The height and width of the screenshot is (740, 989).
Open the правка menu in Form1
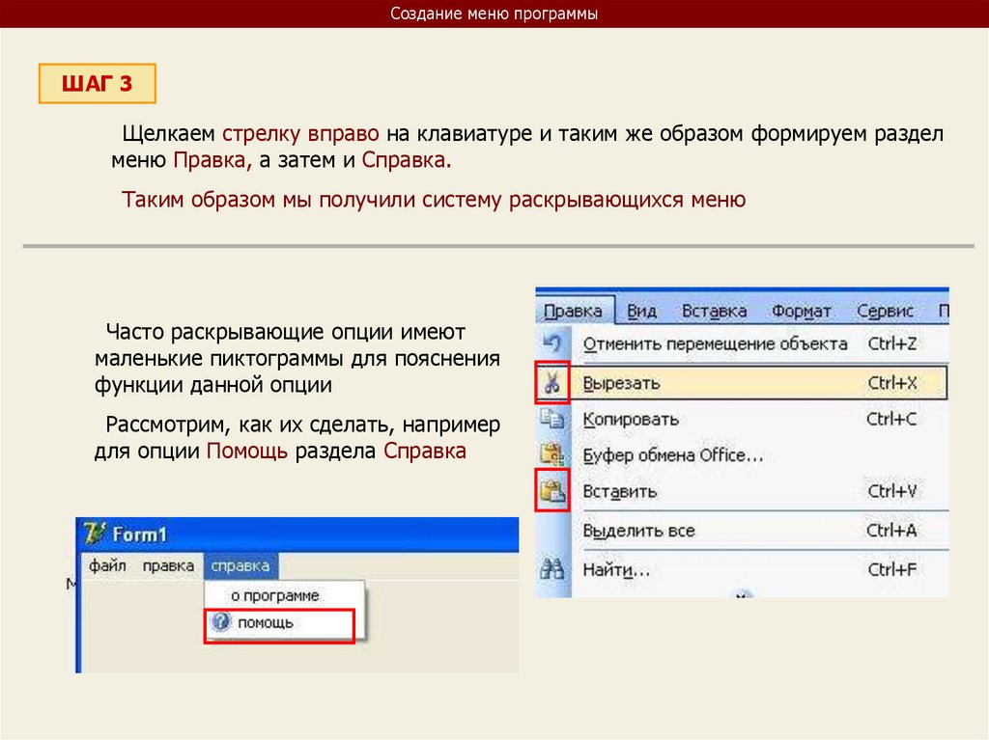168,565
